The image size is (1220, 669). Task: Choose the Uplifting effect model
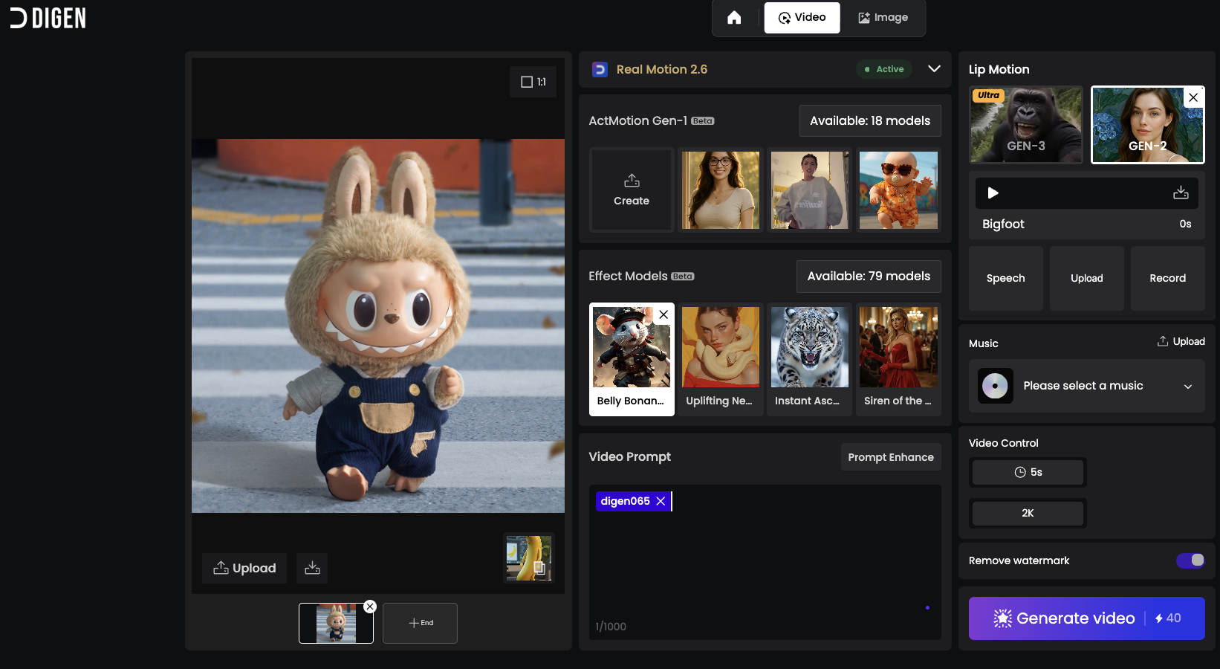pos(720,359)
